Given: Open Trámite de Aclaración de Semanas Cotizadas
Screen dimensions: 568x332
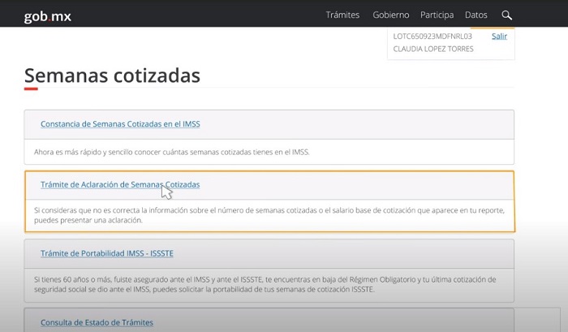Looking at the screenshot, I should coord(120,185).
